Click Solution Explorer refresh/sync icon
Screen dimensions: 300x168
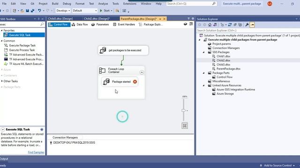230,25
